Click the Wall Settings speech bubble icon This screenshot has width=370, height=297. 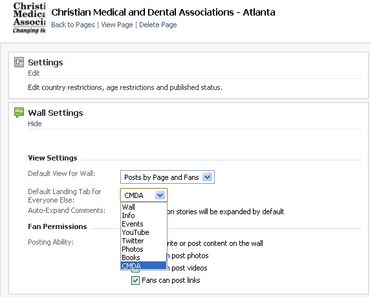[x=19, y=113]
